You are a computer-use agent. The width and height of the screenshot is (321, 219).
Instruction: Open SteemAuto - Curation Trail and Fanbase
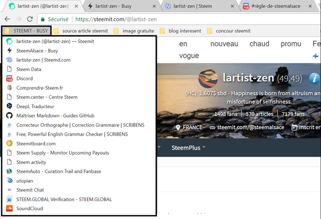[x=79, y=171]
